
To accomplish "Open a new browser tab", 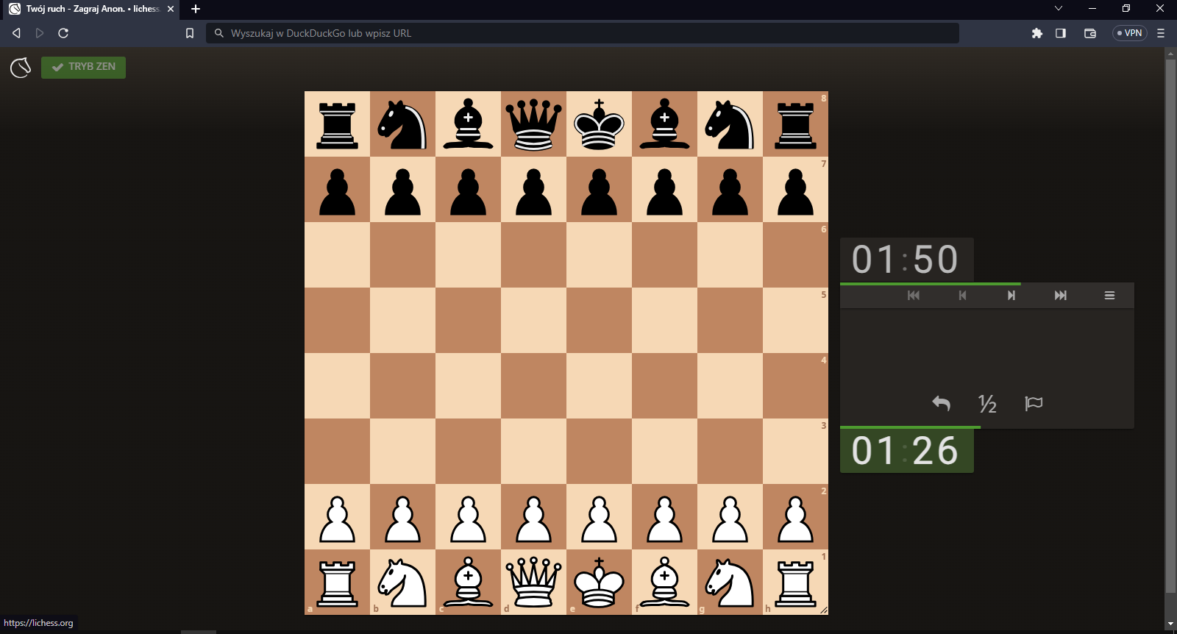I will 196,9.
